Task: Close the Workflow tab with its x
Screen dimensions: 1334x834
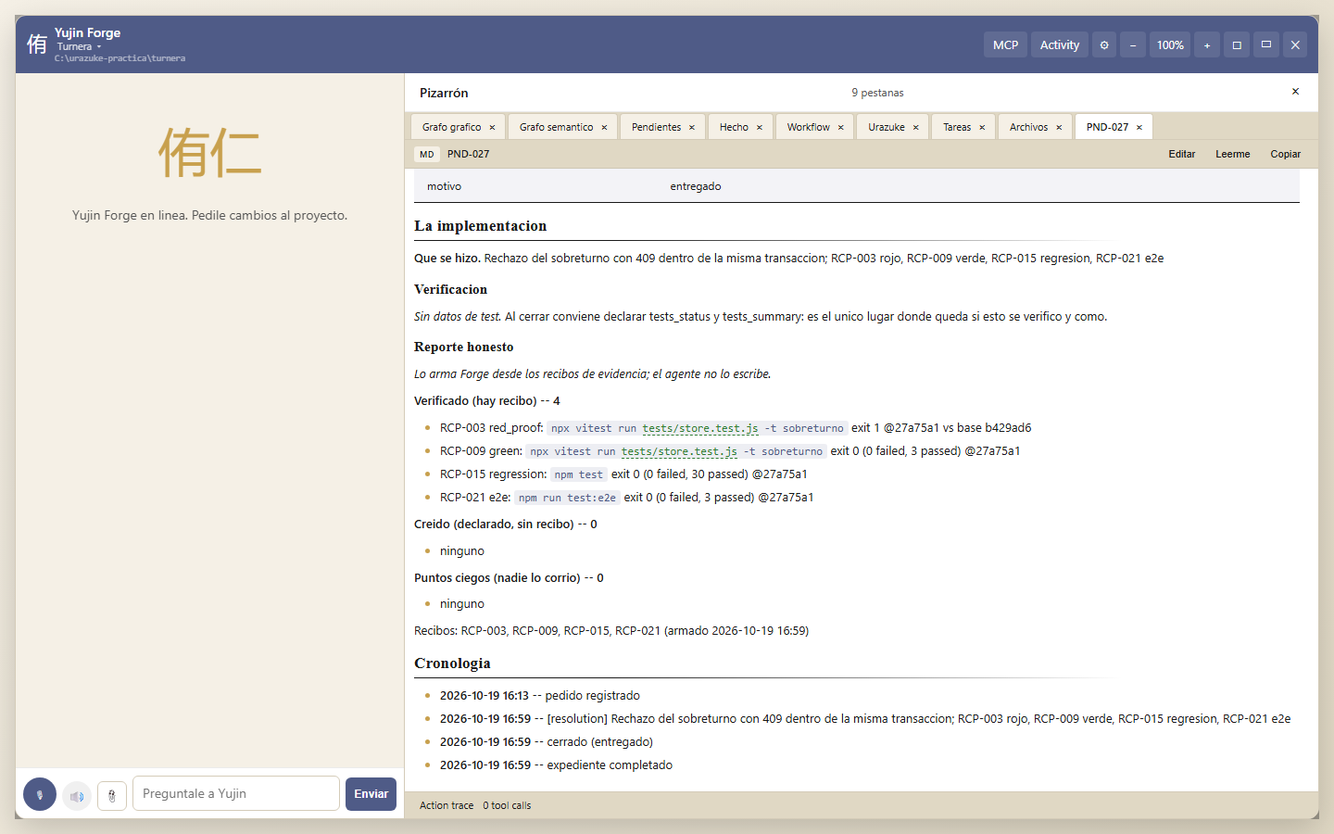Action: [841, 128]
